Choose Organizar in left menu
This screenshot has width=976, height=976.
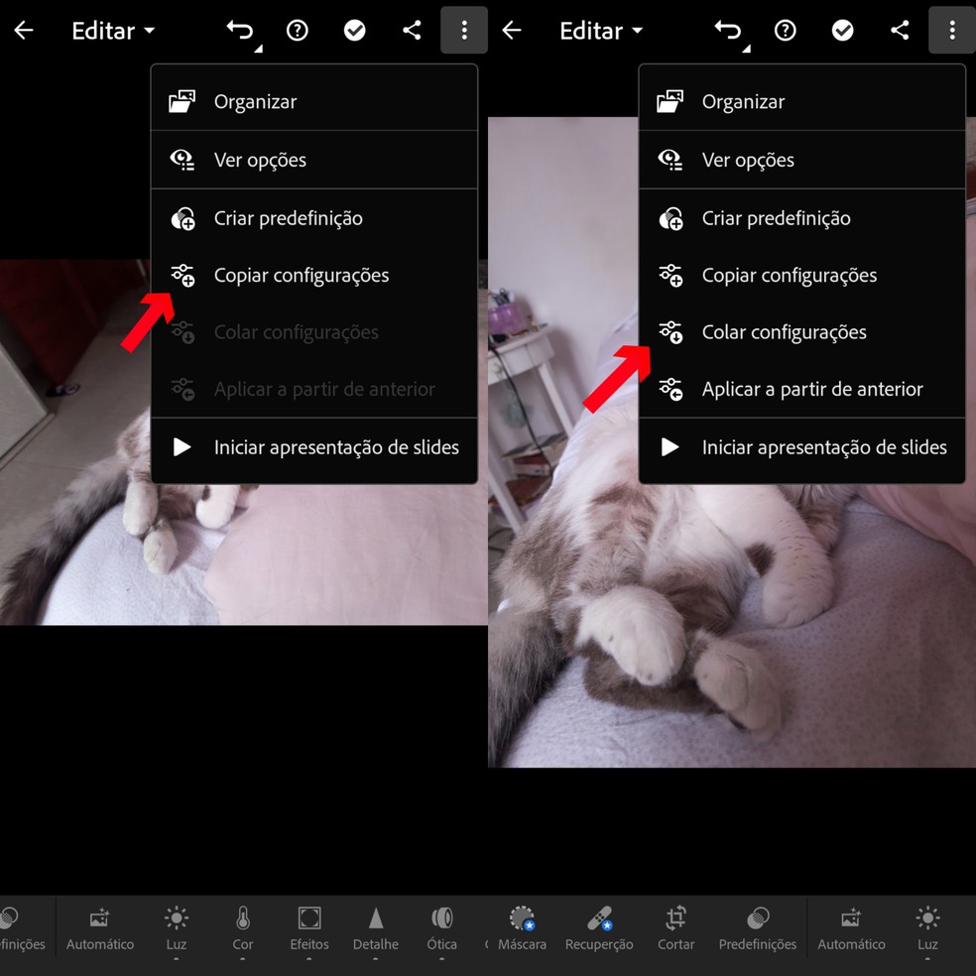click(x=314, y=101)
